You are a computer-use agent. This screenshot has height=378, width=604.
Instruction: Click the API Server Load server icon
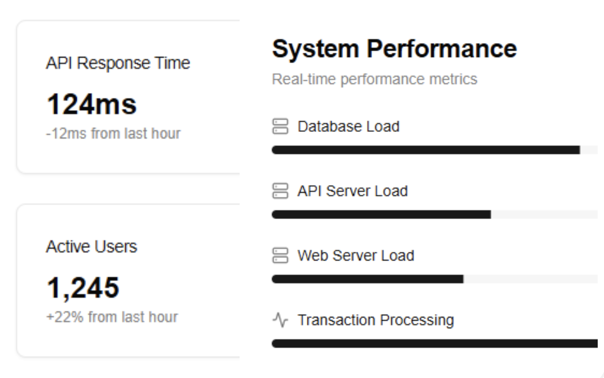280,191
